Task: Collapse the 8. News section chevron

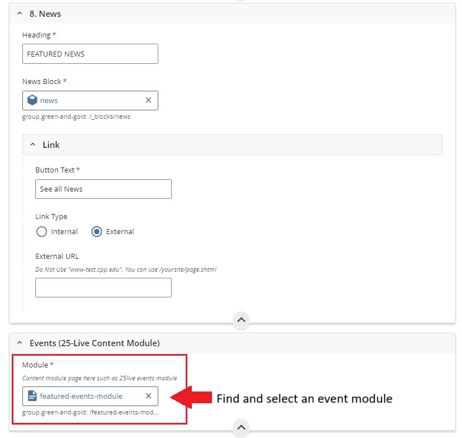Action: [20, 13]
